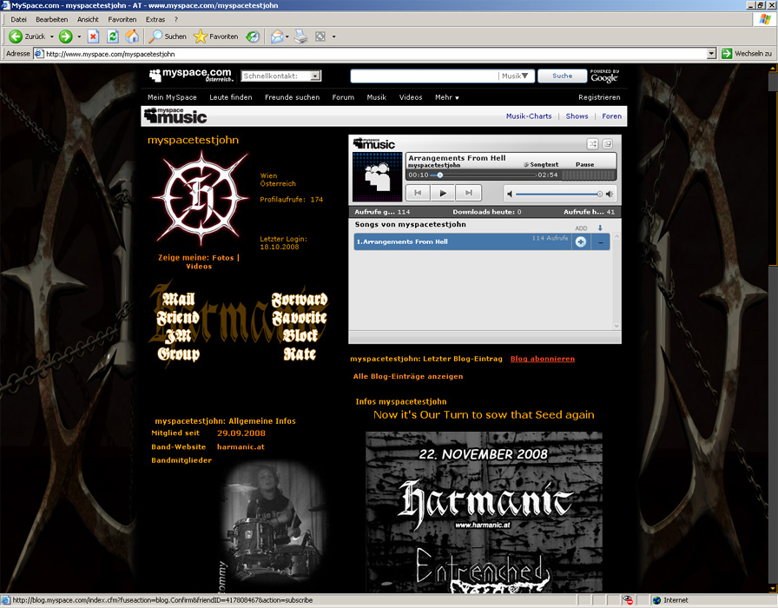778x608 pixels.
Task: Skip to previous track in the player
Action: (418, 193)
